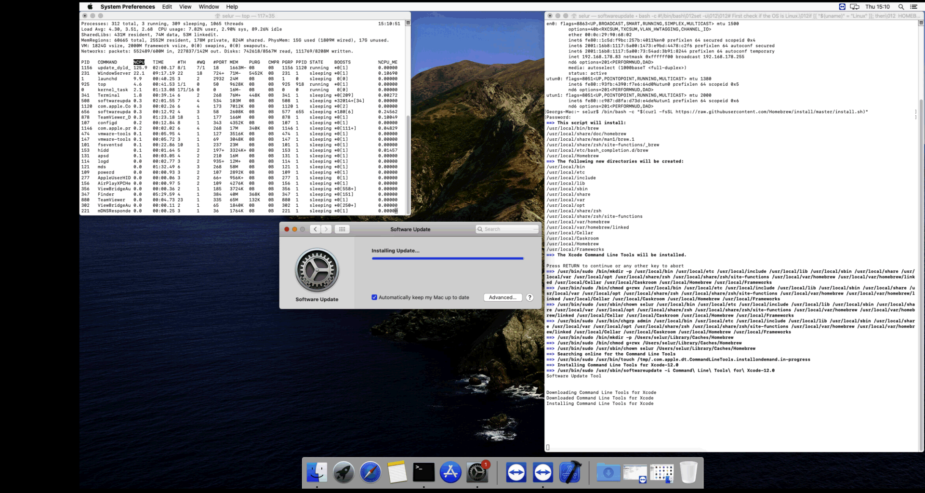The height and width of the screenshot is (493, 925).
Task: Open the Edit menu
Action: pos(167,7)
